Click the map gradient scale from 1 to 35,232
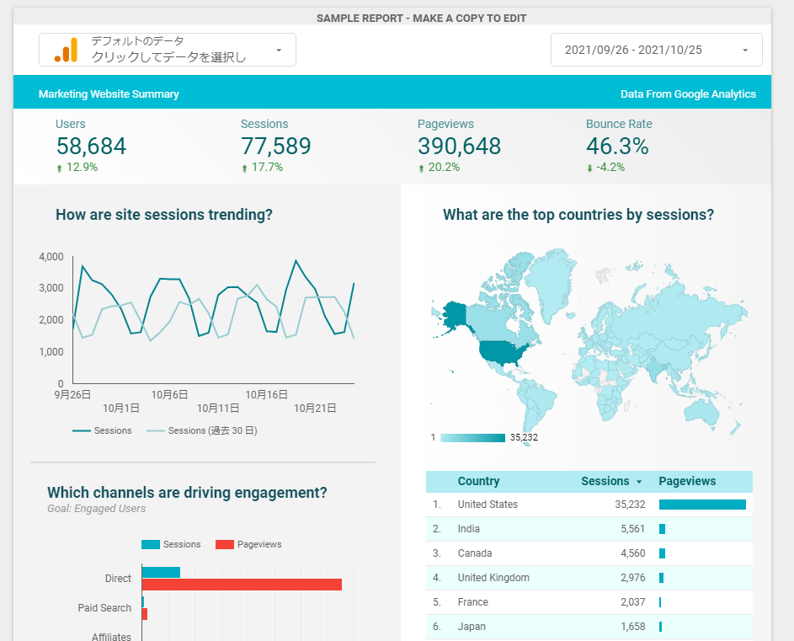 pos(472,438)
